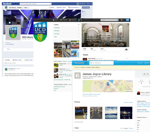Expand the Tweets row in Twitter sidebar
152x137 pixels.
[66, 25]
